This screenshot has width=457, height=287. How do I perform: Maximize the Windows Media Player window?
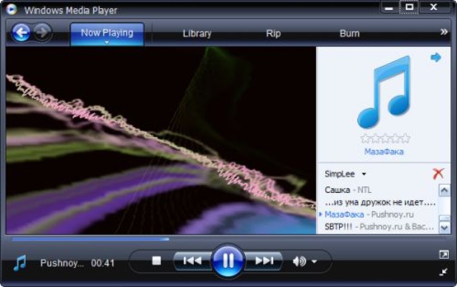[409, 7]
